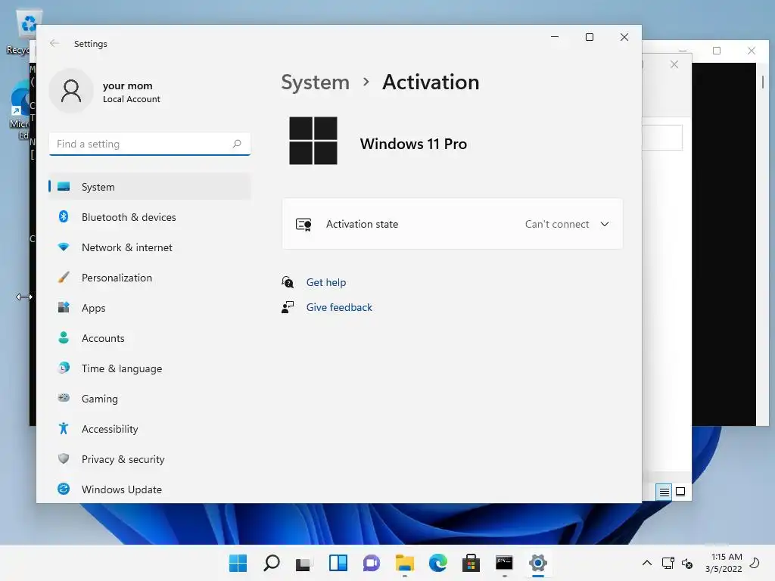Launch Microsoft Edge from taskbar
The image size is (775, 581).
tap(438, 563)
